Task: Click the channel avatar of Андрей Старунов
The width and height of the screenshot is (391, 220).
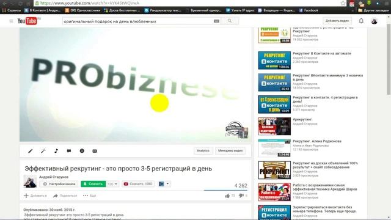Action: [30, 182]
